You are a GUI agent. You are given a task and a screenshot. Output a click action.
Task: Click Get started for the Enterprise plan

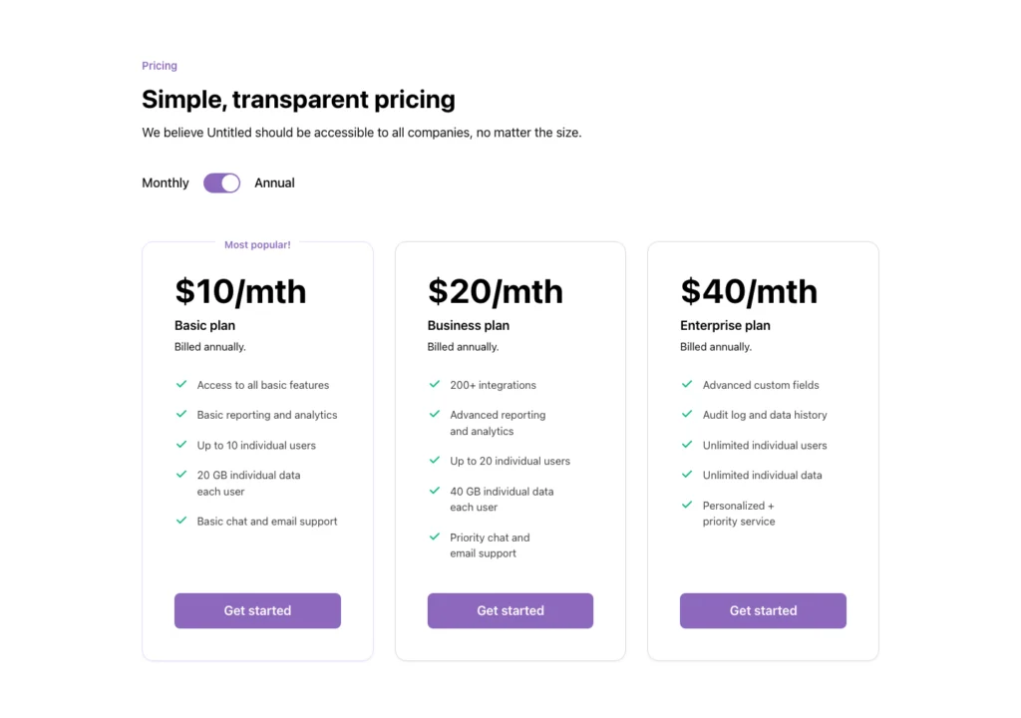(x=763, y=610)
